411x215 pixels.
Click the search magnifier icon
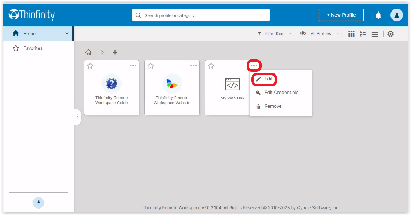(x=138, y=15)
